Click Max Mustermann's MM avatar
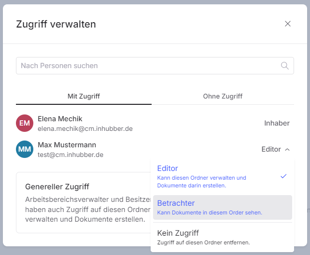310x255 pixels. tap(24, 149)
